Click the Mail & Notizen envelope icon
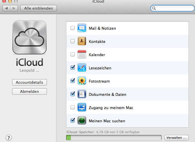 [x=82, y=28]
